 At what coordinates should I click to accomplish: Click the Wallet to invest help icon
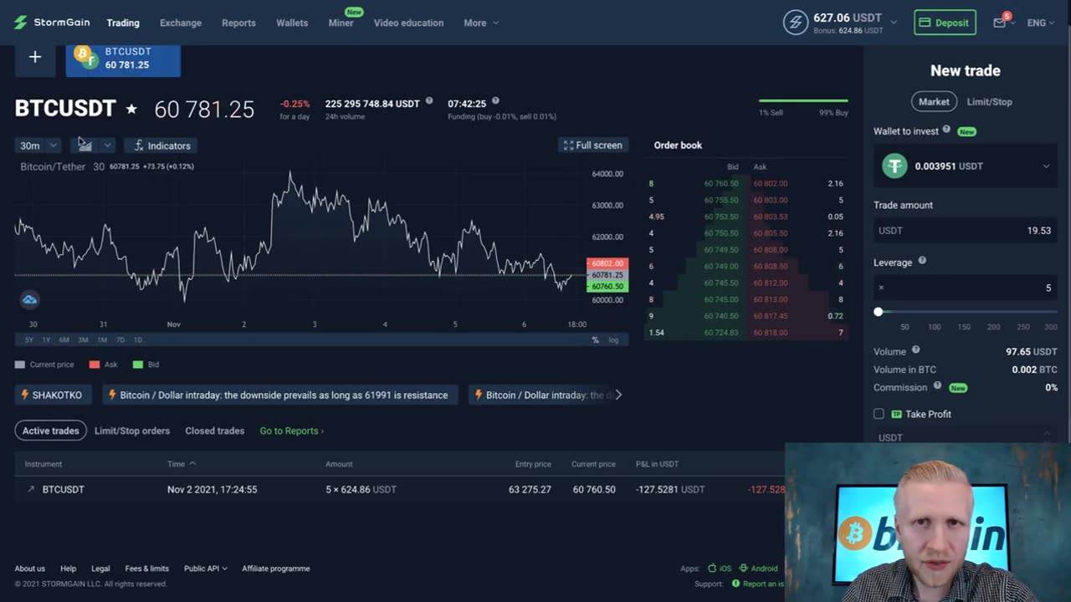pos(946,130)
